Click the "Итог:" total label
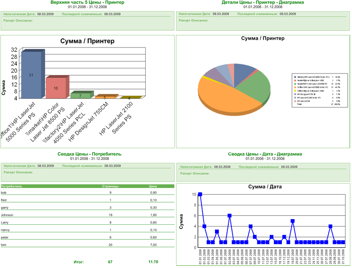The height and width of the screenshot is (268, 352). pyautogui.click(x=79, y=262)
